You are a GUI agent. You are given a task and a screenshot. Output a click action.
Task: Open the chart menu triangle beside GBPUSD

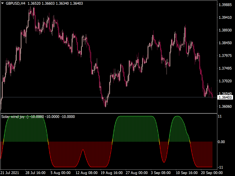[x=2, y=3]
